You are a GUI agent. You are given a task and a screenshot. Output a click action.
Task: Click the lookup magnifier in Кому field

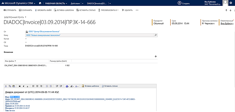click(x=156, y=35)
